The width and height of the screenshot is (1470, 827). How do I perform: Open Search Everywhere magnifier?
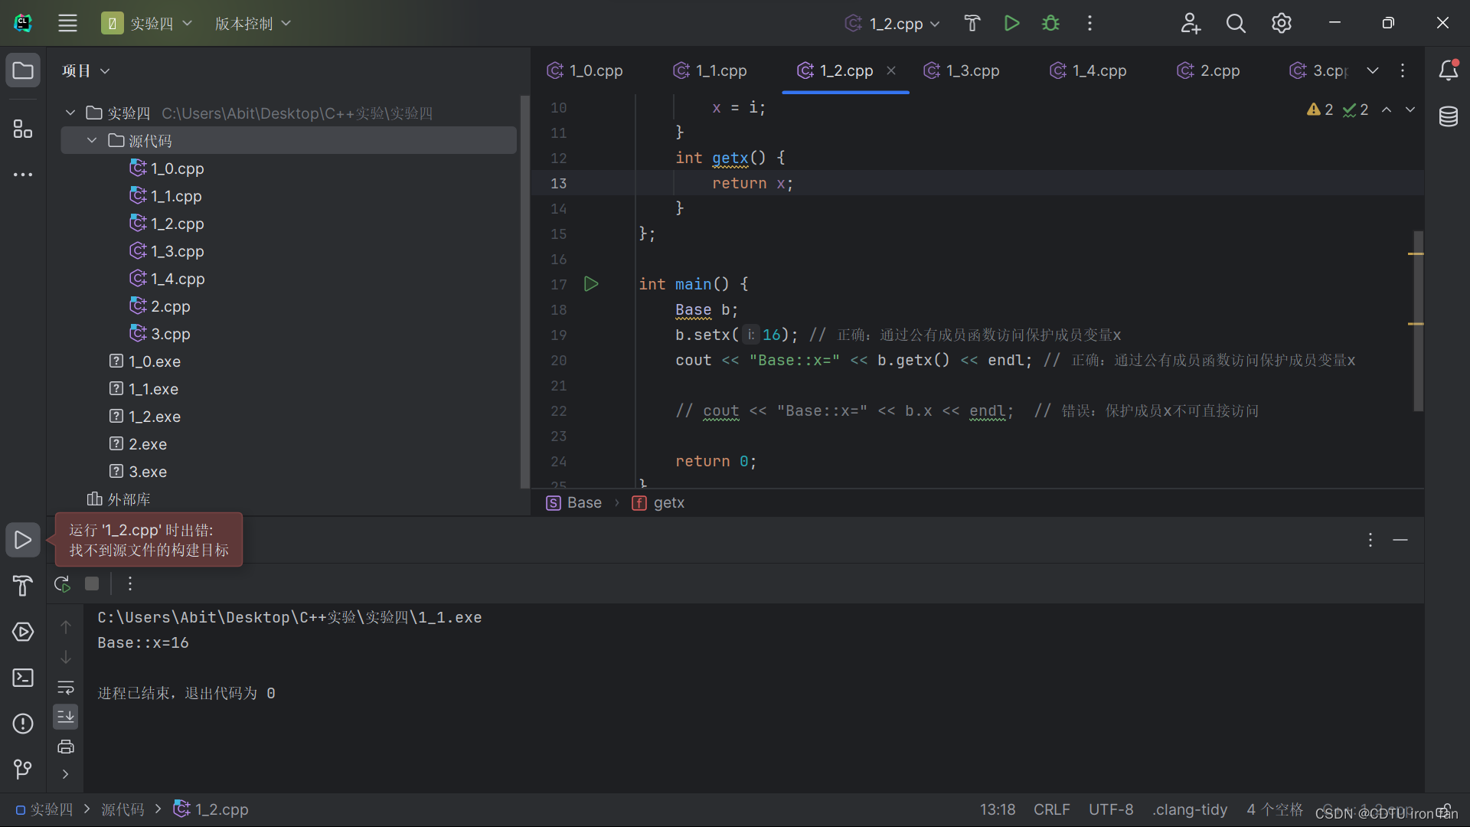1236,23
